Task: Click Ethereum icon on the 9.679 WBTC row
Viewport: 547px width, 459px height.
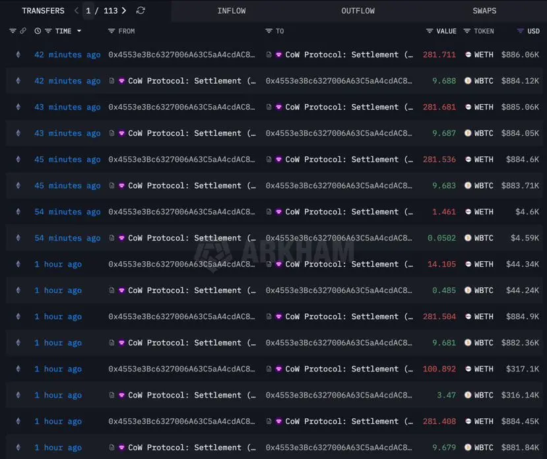Action: tap(18, 447)
